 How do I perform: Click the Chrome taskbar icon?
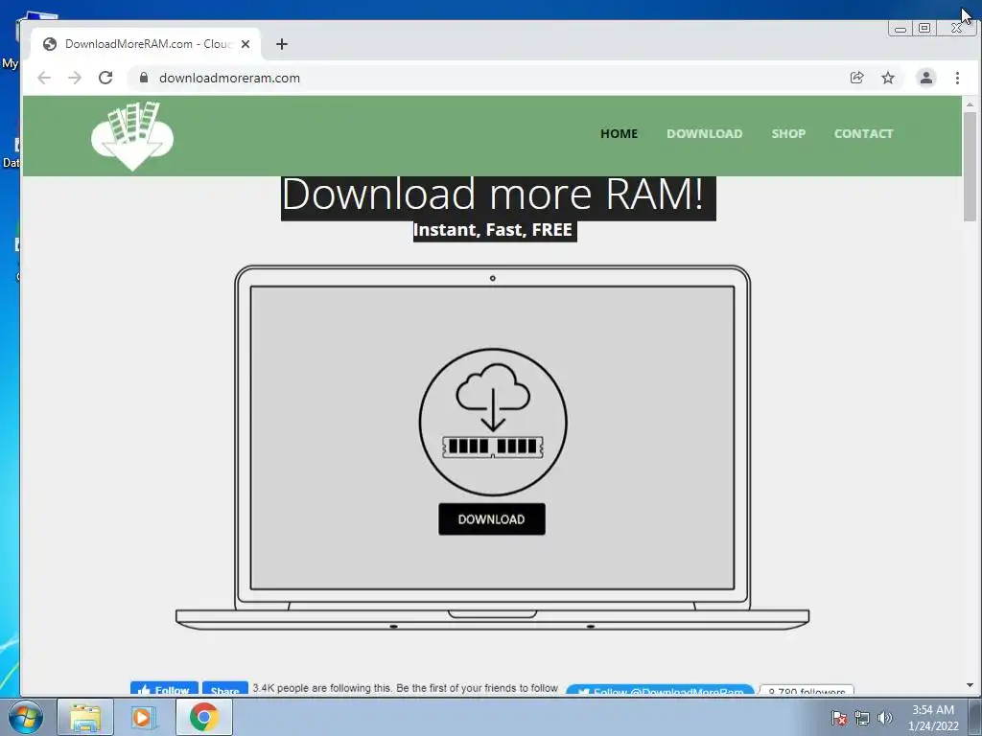[203, 717]
